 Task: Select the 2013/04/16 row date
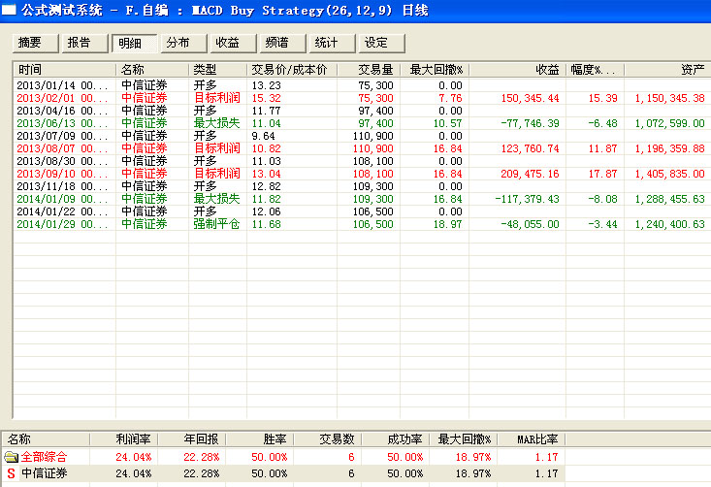click(62, 111)
